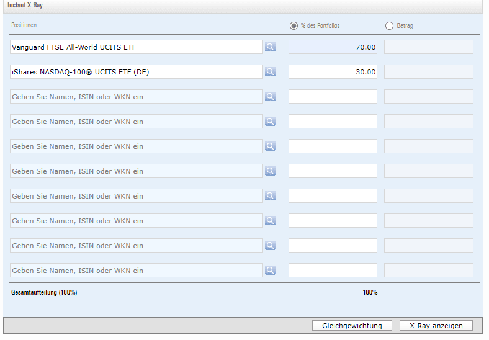Select the 'Betrag' radio button
Image resolution: width=489 pixels, height=340 pixels.
click(x=389, y=25)
